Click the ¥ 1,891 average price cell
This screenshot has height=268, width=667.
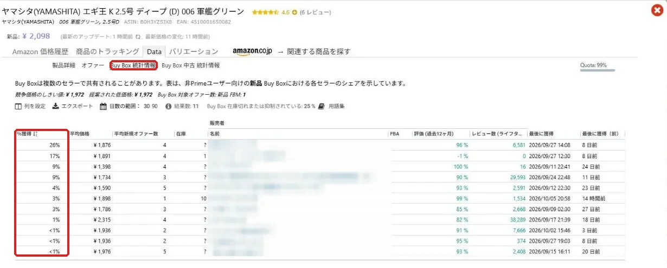tap(101, 156)
